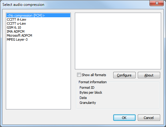The image size is (166, 127).
Task: Enable the Show all formats checkbox
Action: click(79, 75)
